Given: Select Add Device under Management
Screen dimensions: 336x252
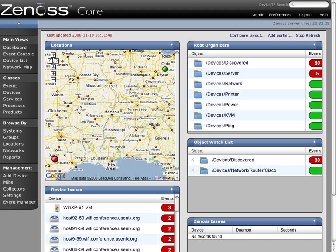Looking at the screenshot, I should (15, 176).
